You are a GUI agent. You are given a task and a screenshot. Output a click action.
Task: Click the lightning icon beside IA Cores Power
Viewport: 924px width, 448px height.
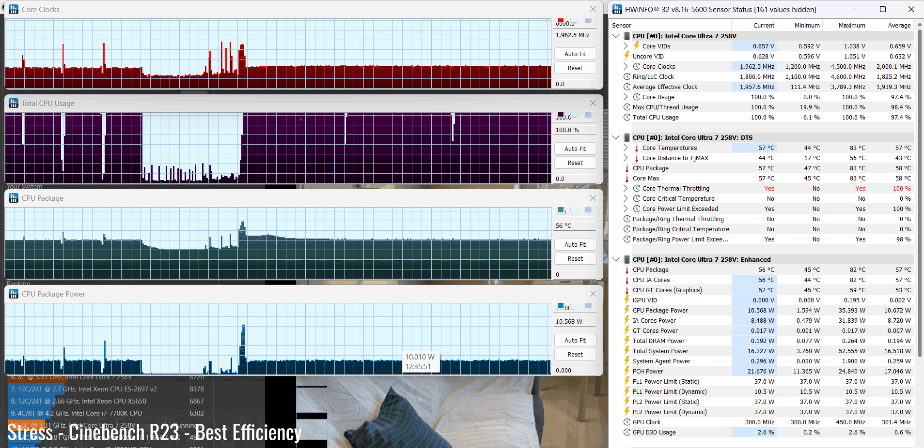627,320
